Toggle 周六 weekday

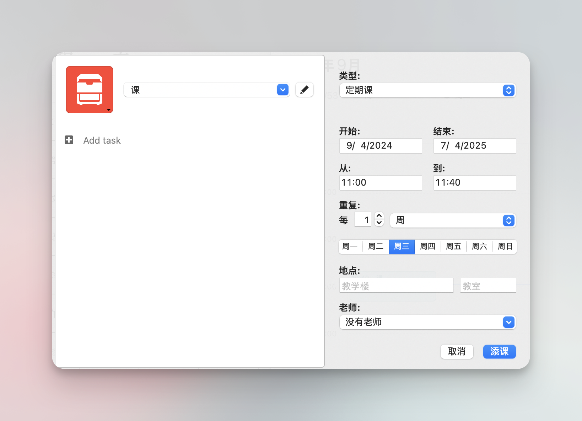[479, 246]
